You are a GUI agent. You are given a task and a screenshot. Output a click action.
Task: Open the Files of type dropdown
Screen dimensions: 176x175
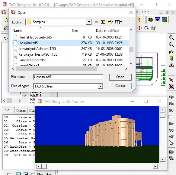click(100, 86)
